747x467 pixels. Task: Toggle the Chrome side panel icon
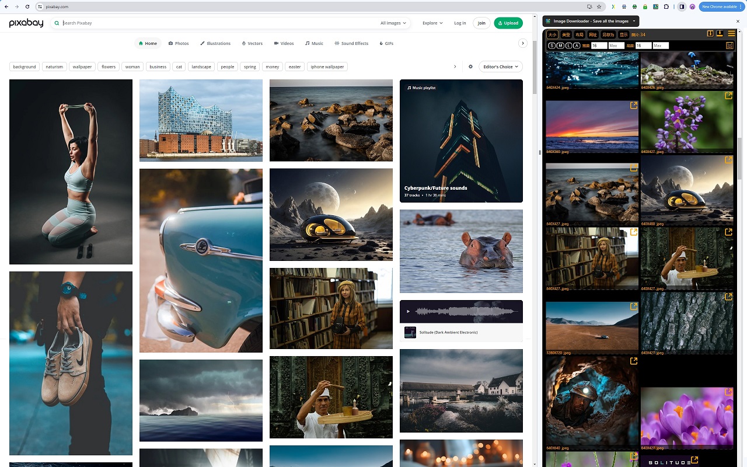coord(682,6)
